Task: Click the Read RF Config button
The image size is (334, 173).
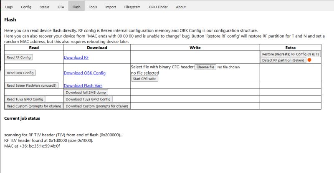Action: 19,57
